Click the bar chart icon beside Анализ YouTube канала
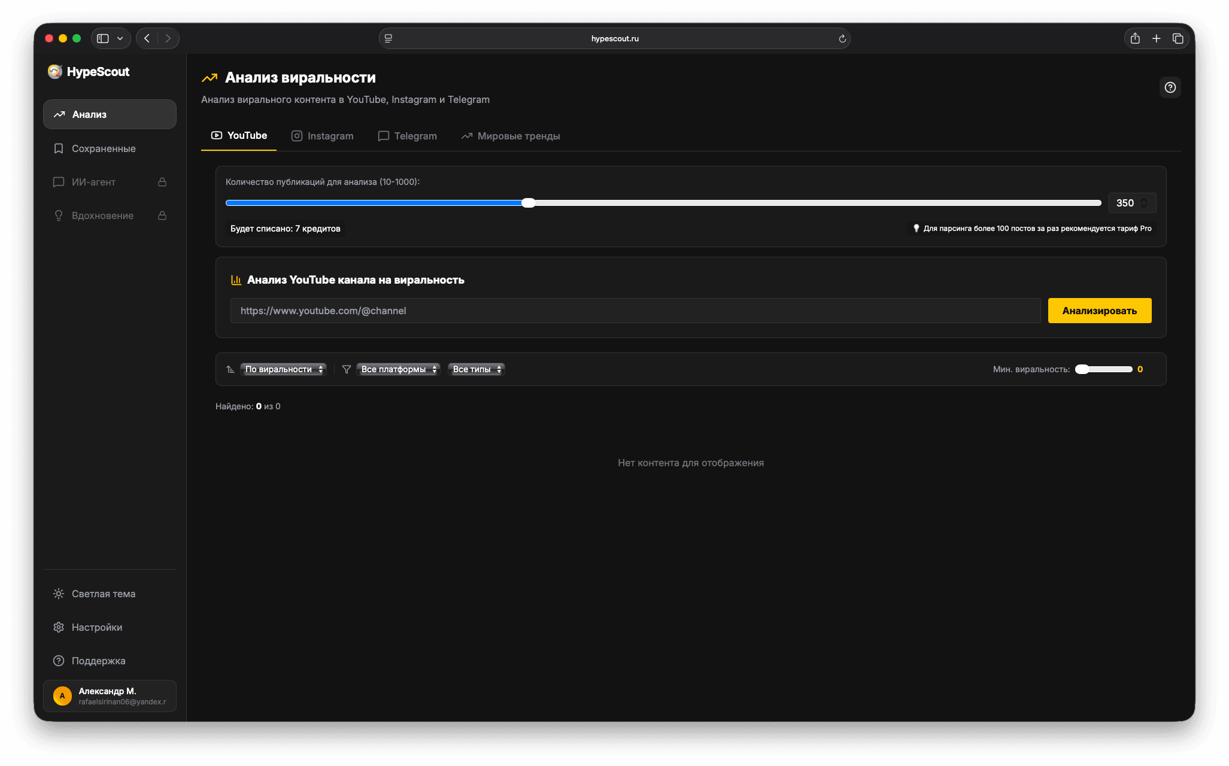This screenshot has width=1229, height=766. (236, 280)
